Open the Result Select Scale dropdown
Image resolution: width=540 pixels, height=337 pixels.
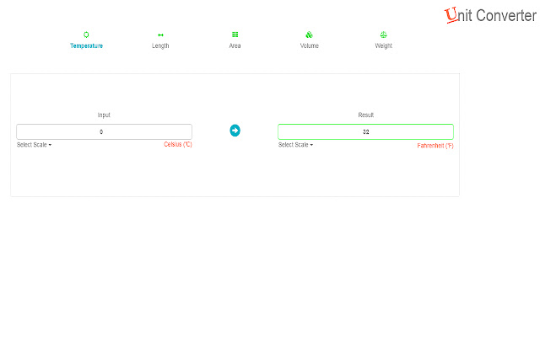tap(295, 145)
